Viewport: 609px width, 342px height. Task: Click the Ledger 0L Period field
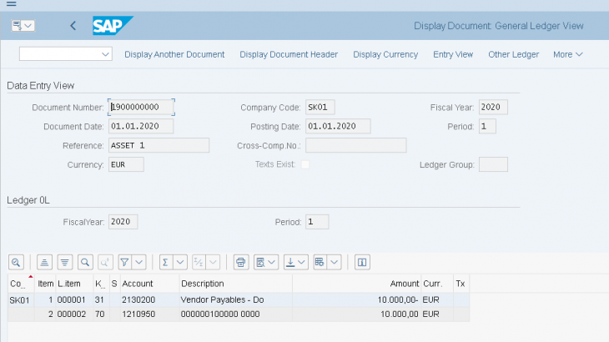(x=317, y=222)
